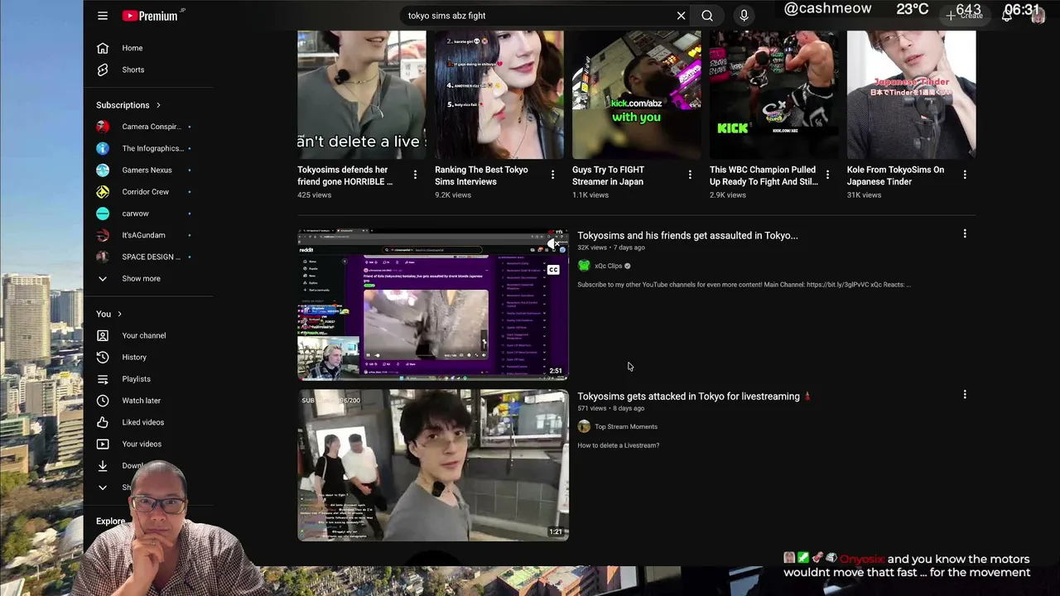
Task: Visit the xQc Clips channel name
Action: 608,266
